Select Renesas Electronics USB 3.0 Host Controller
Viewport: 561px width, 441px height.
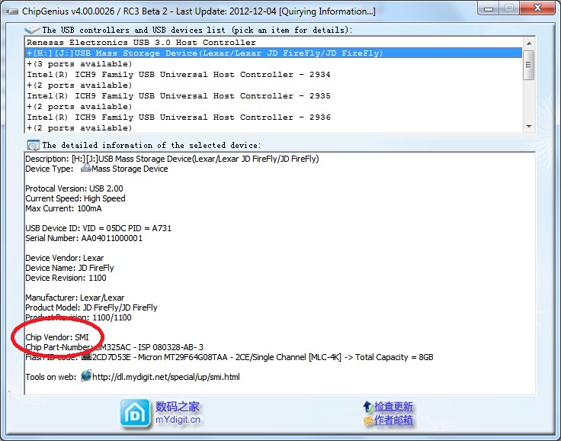(274, 42)
